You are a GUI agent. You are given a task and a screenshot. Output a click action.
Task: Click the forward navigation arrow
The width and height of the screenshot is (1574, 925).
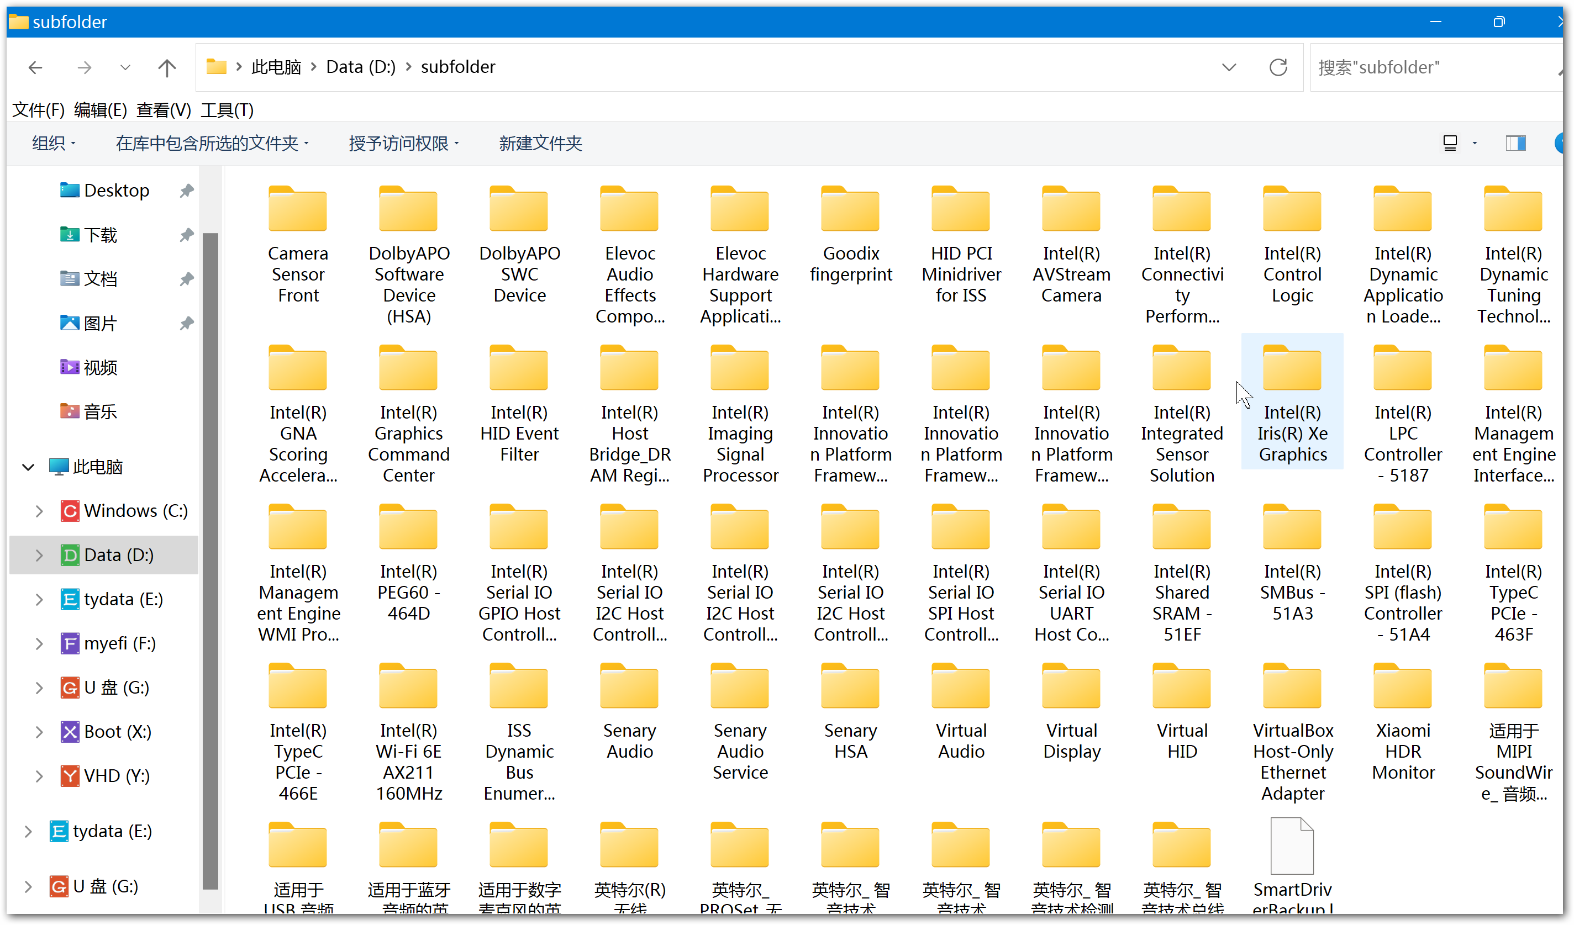(85, 67)
